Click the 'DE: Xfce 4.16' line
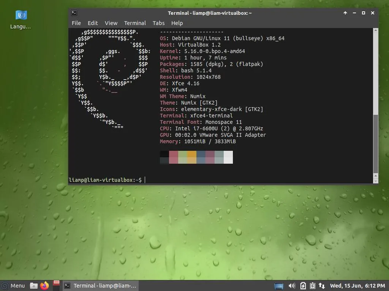389x291 pixels. point(179,83)
